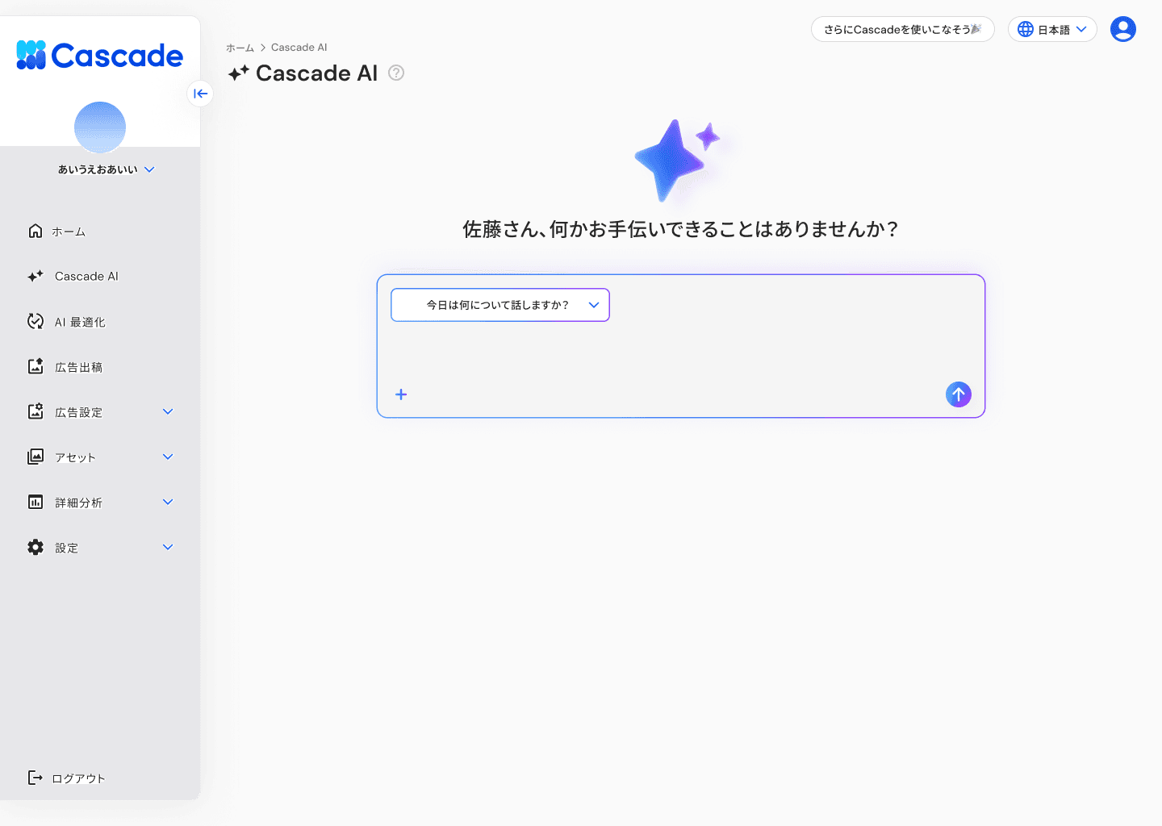The height and width of the screenshot is (826, 1162).
Task: Open the 日本語 language dropdown
Action: tap(1052, 28)
